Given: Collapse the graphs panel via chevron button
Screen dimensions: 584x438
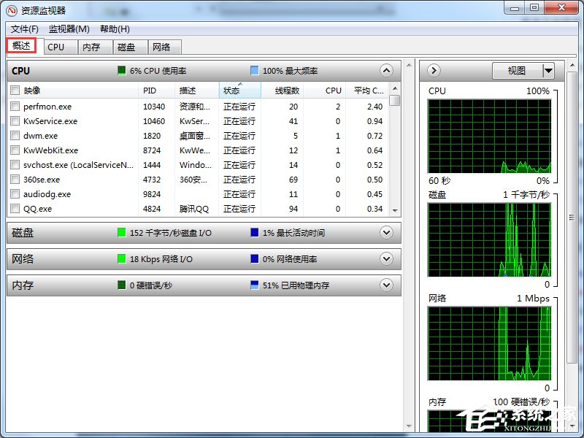Looking at the screenshot, I should coord(432,70).
